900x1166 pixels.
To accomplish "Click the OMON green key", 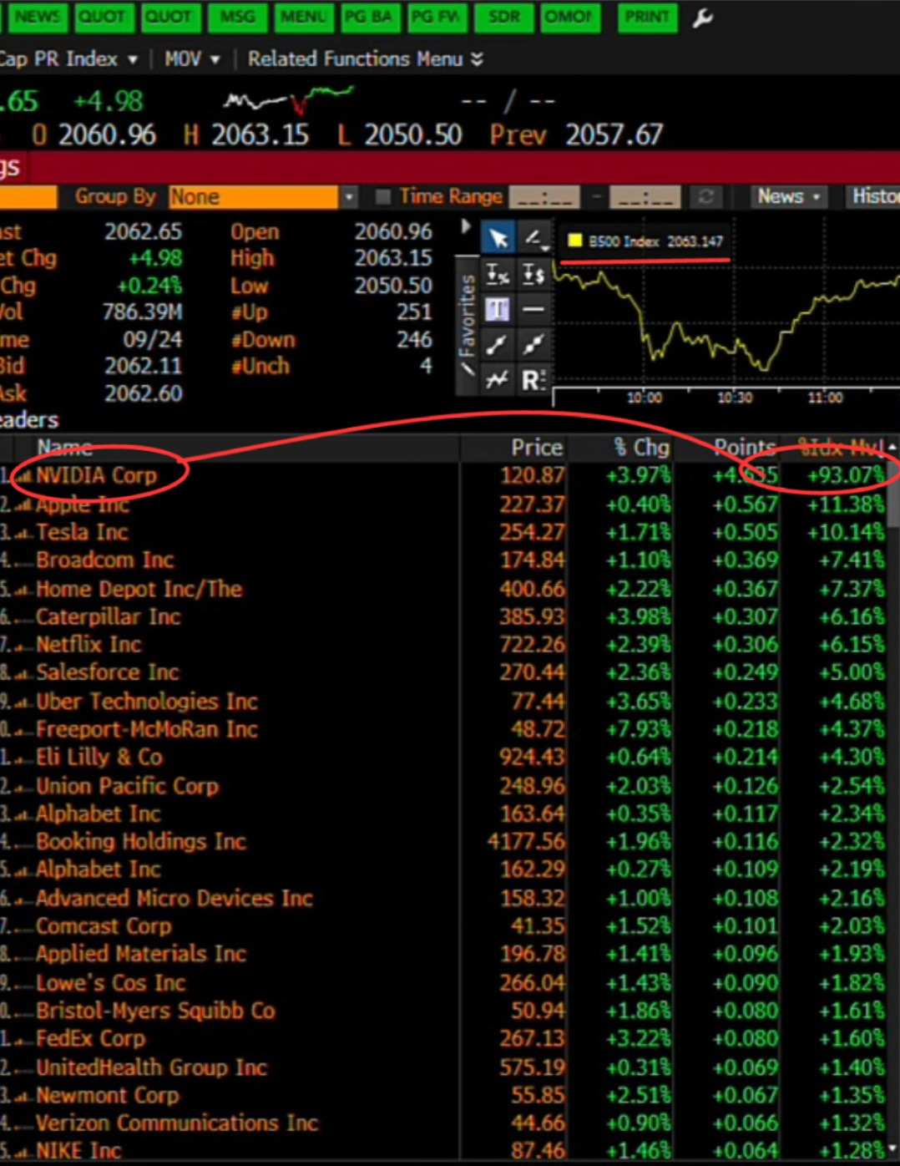I will 569,17.
